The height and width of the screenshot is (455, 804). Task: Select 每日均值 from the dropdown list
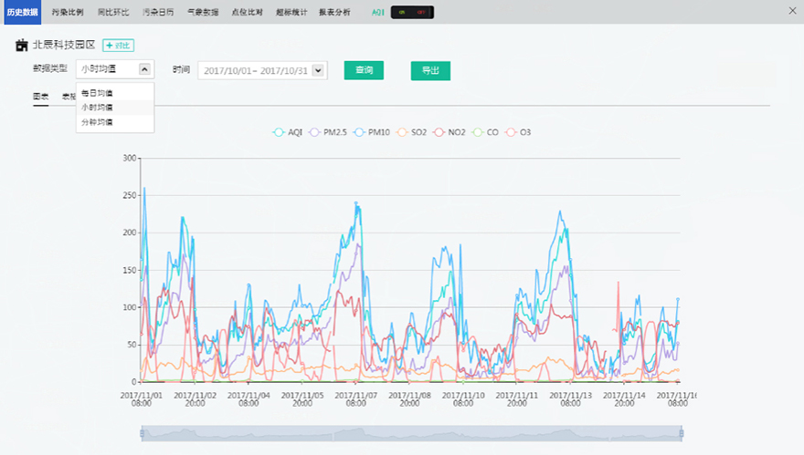pyautogui.click(x=97, y=93)
